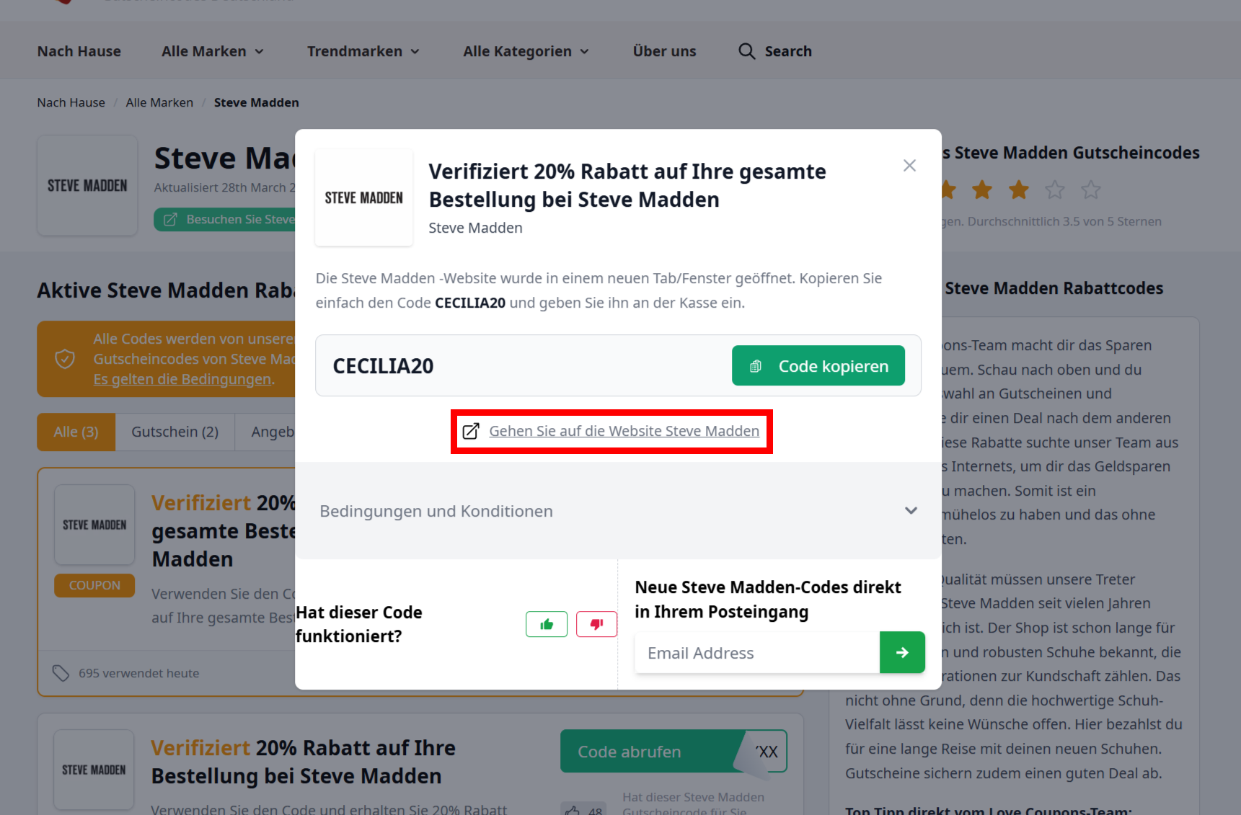1241x815 pixels.
Task: Select the Gutschein (2) tab
Action: [x=175, y=432]
